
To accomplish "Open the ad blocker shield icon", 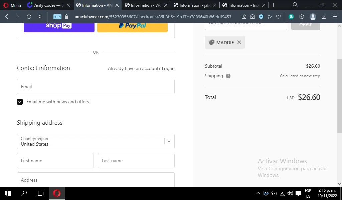I will [x=261, y=17].
